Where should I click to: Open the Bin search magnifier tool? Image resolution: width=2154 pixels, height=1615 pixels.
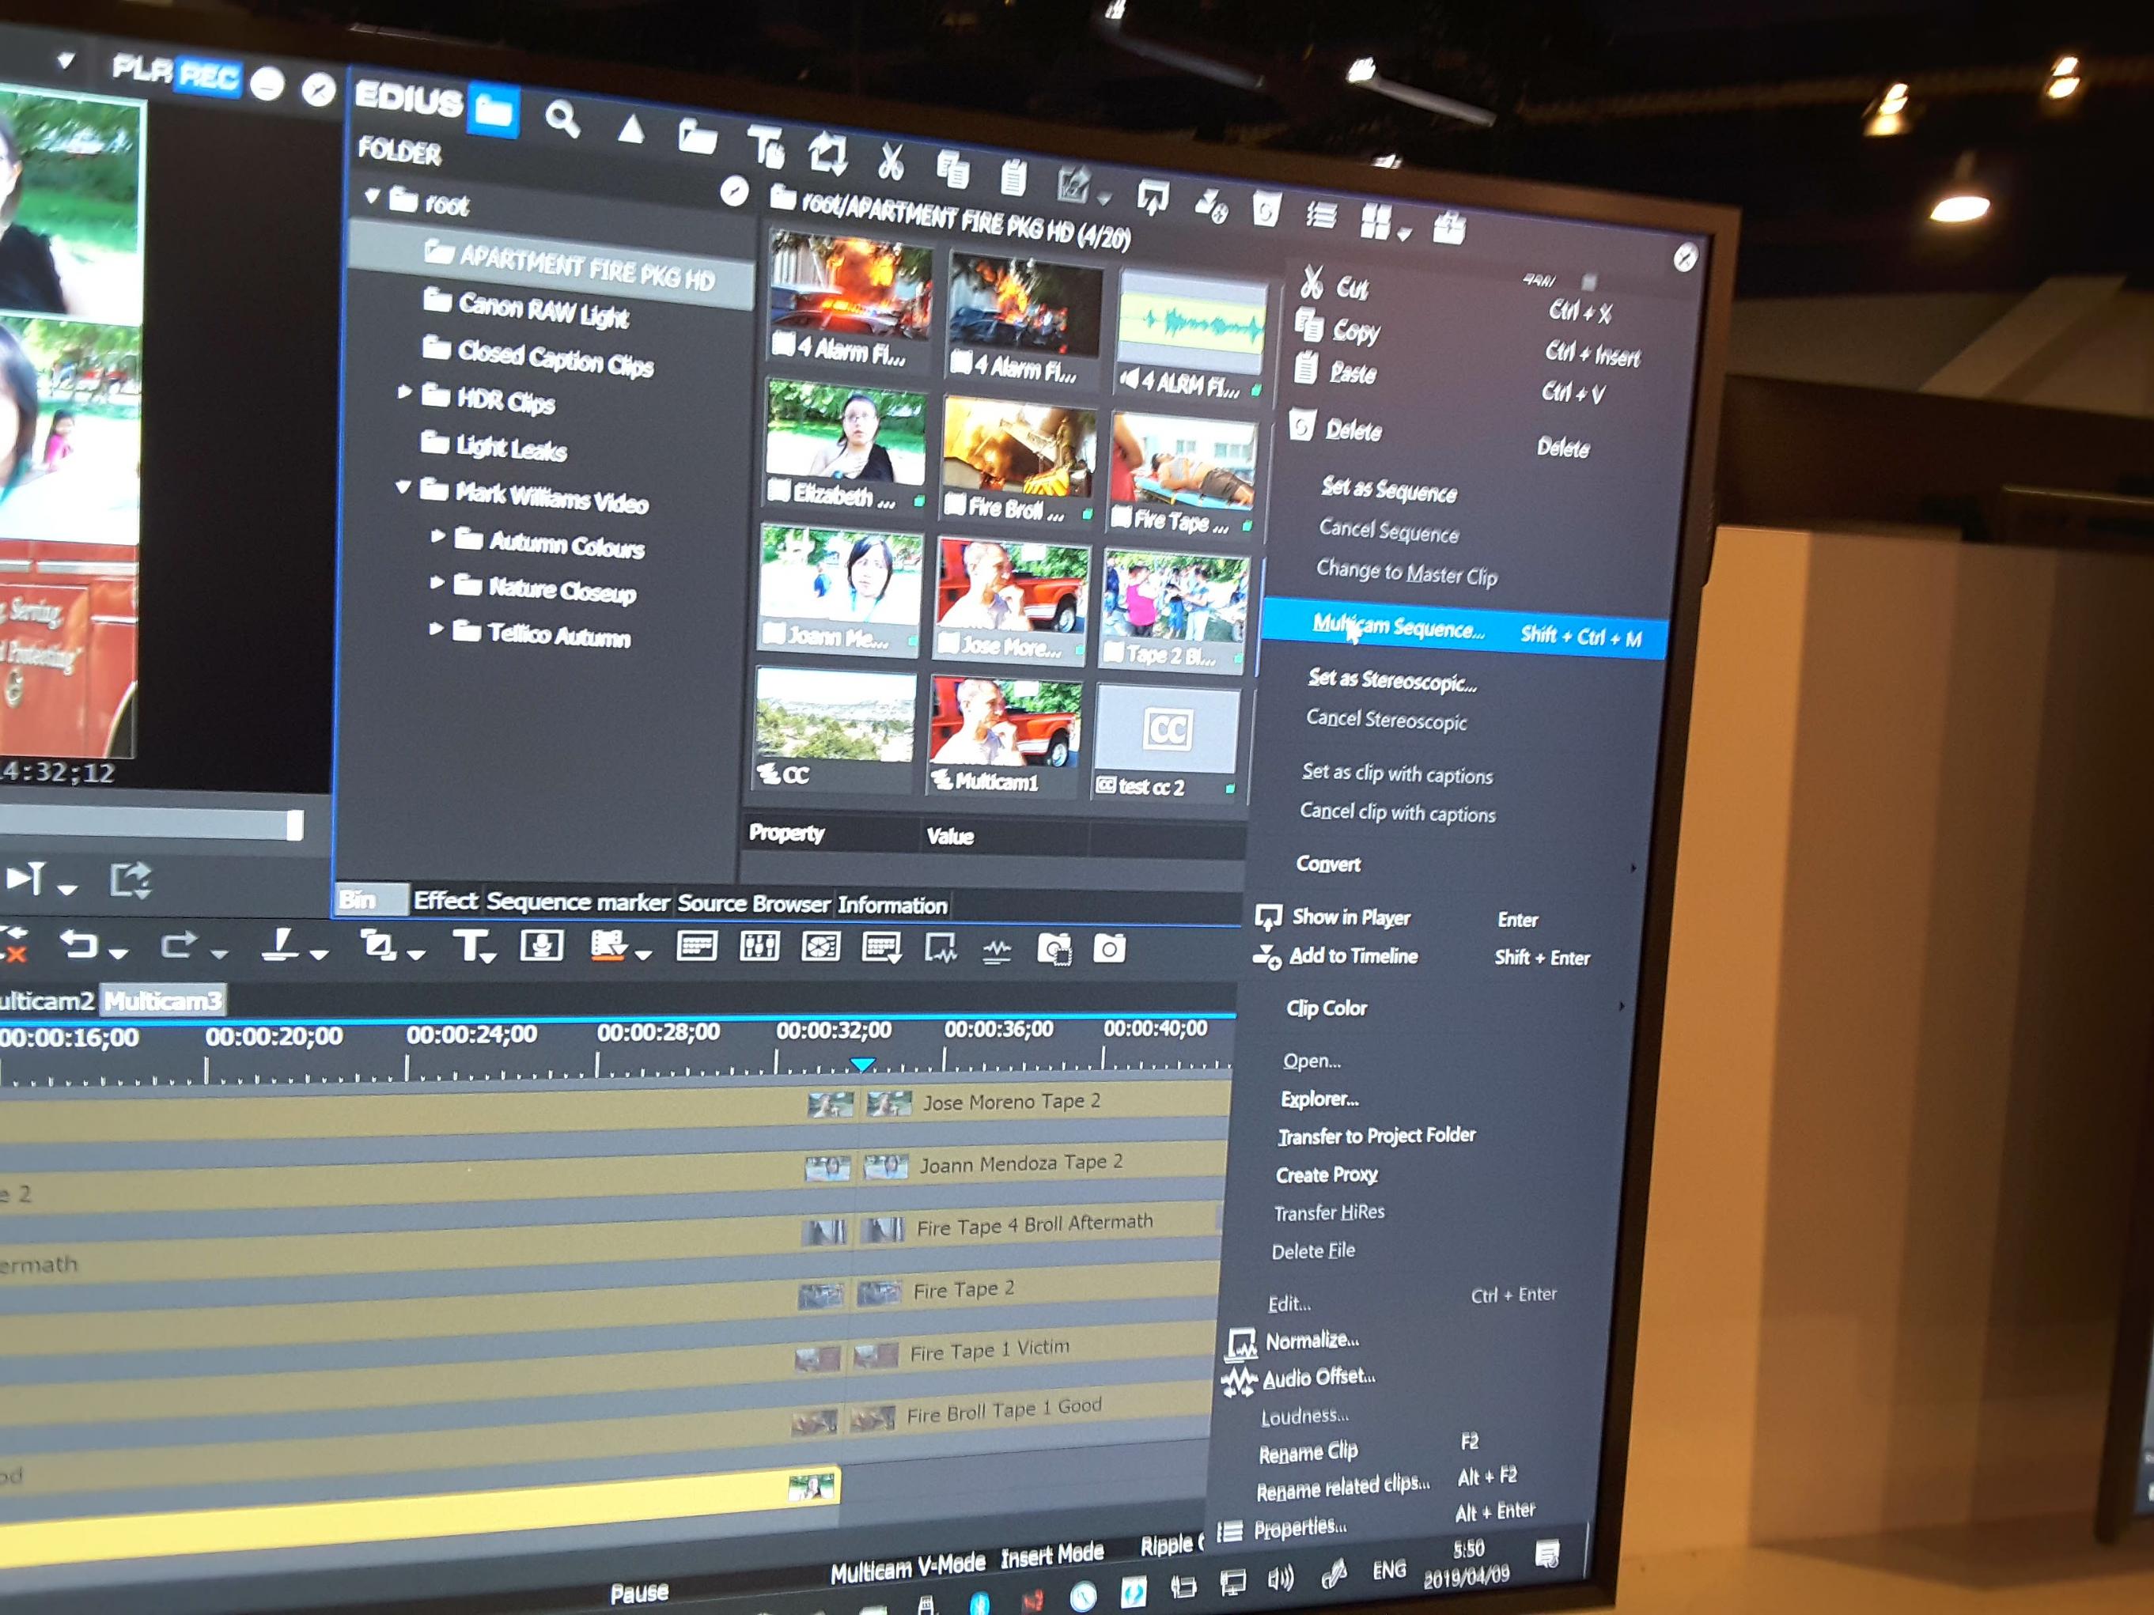point(563,119)
